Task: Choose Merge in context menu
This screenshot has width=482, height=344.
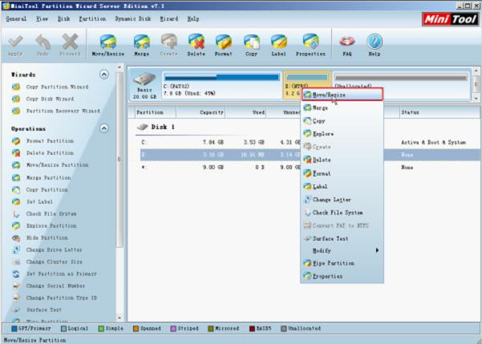Action: point(342,108)
